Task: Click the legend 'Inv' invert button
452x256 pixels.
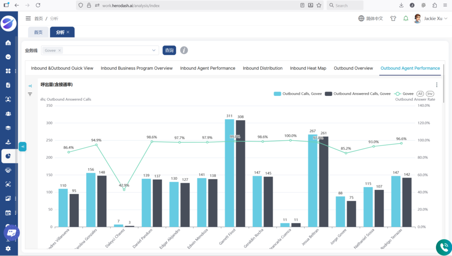Action: (430, 94)
